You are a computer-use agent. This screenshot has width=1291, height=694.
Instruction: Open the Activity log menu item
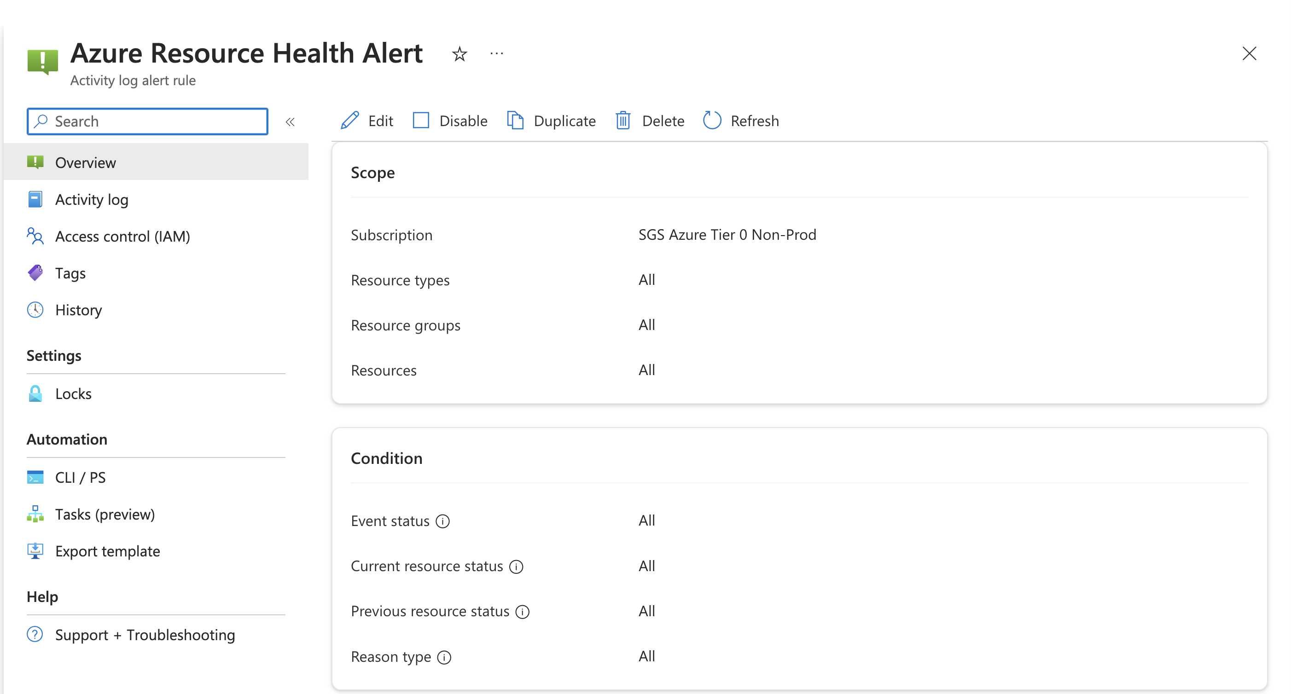click(x=92, y=199)
